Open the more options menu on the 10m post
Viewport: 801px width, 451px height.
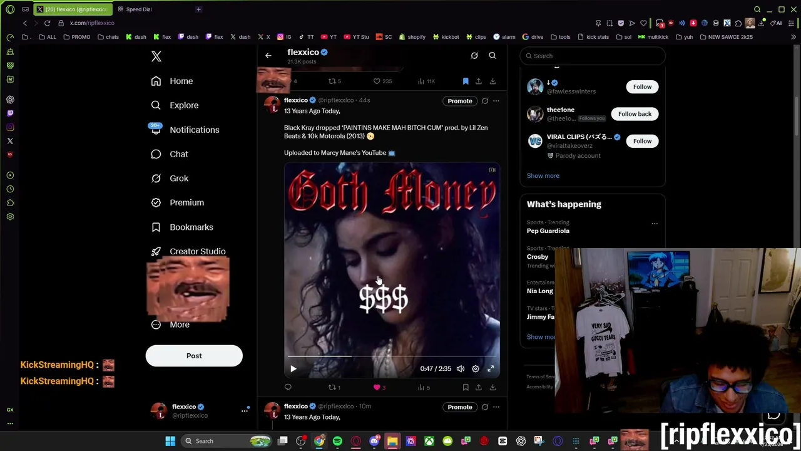(x=496, y=407)
